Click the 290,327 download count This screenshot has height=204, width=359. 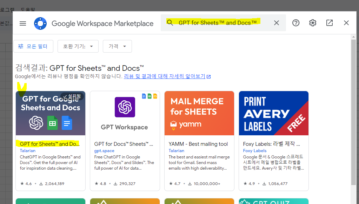click(x=125, y=184)
